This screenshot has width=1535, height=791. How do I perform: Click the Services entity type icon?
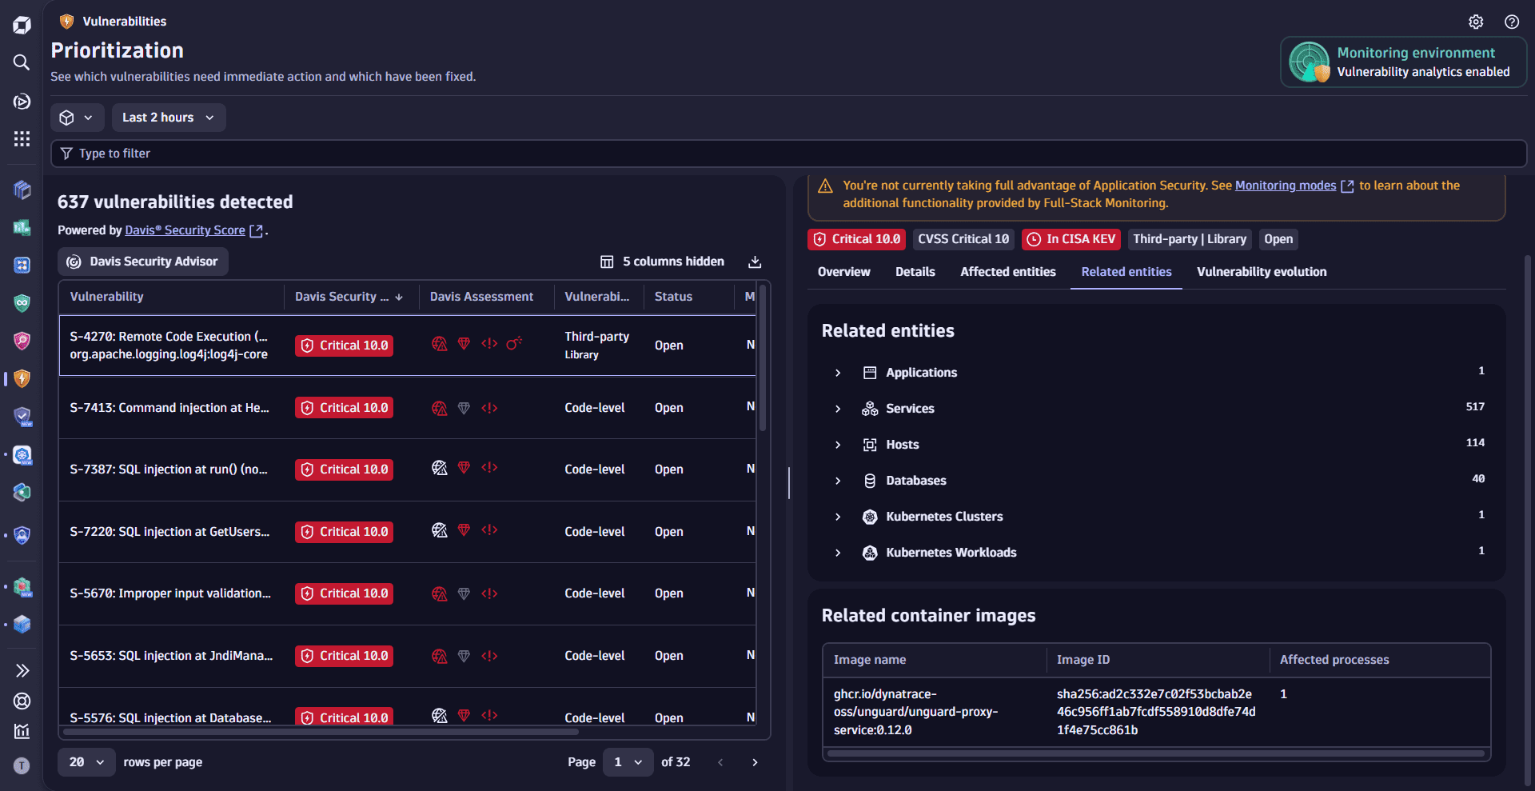pos(870,409)
